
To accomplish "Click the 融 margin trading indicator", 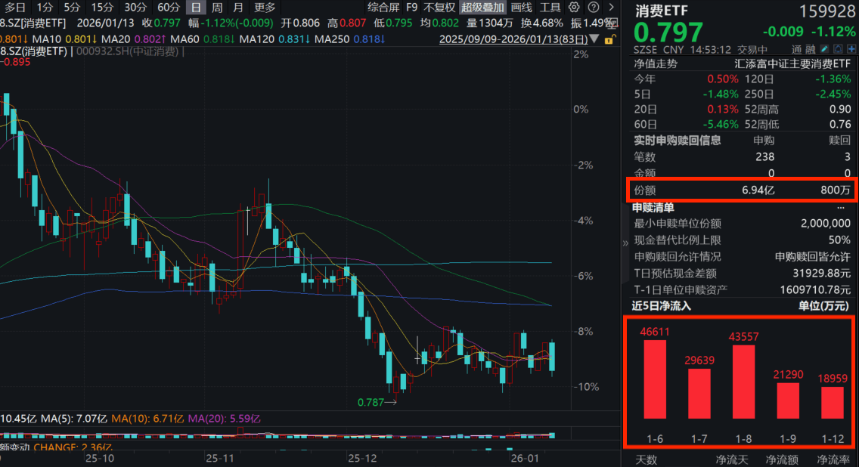I will coord(809,48).
